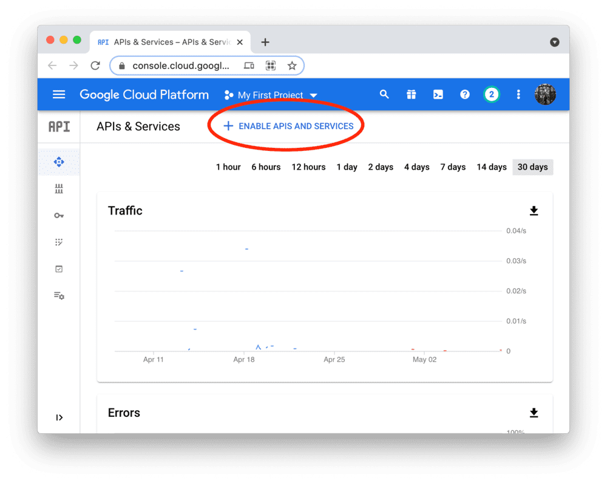
Task: Select the Dashboard sidebar icon
Action: (59, 162)
